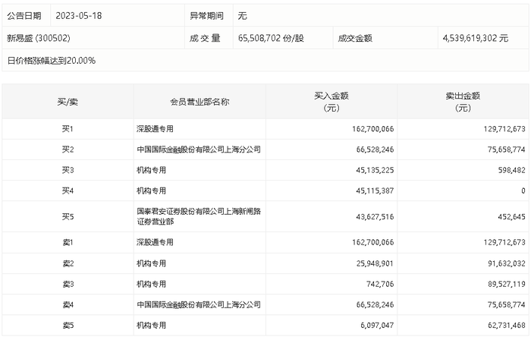Click 深股通专用 in the 买1 row
Screen dimensions: 531x337
155,129
